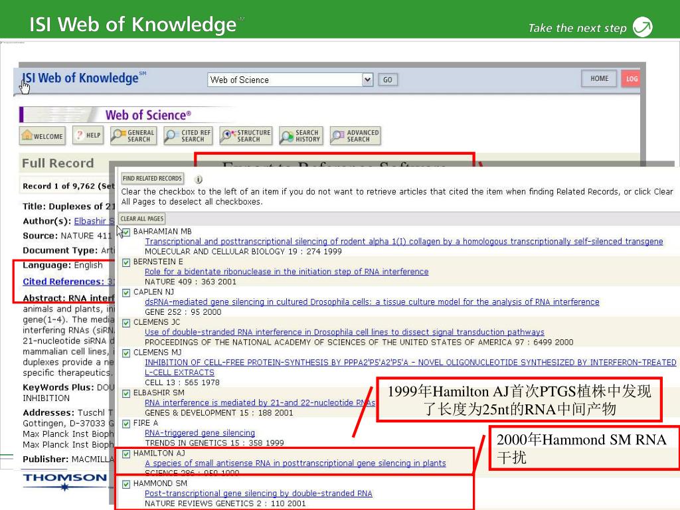Click the LOG button in the header
This screenshot has height=510, width=680.
point(631,79)
